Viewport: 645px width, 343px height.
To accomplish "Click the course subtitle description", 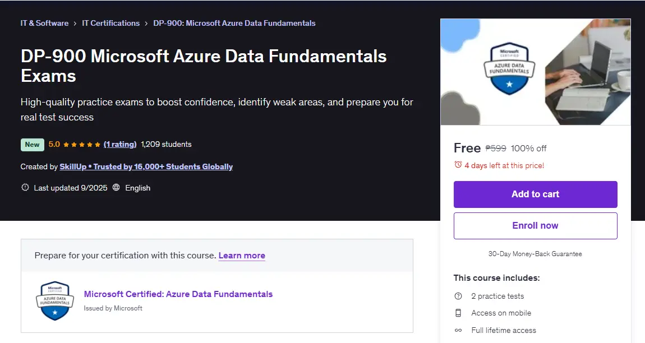I will [217, 109].
